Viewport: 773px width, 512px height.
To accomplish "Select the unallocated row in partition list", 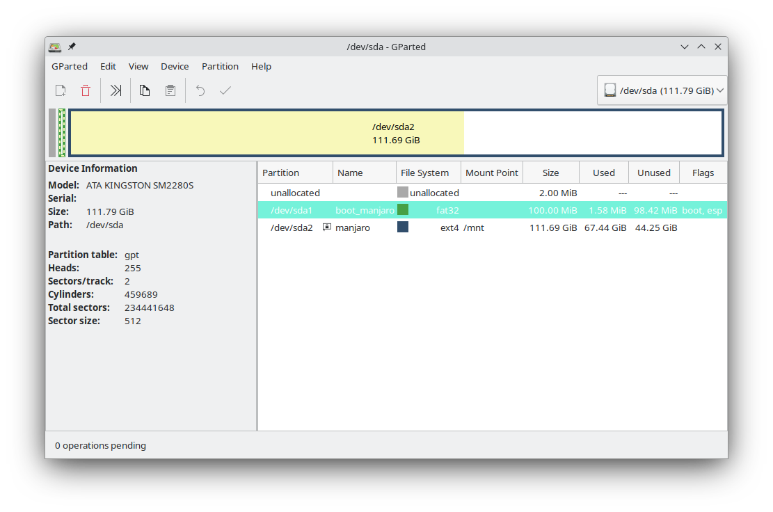I will (x=296, y=193).
